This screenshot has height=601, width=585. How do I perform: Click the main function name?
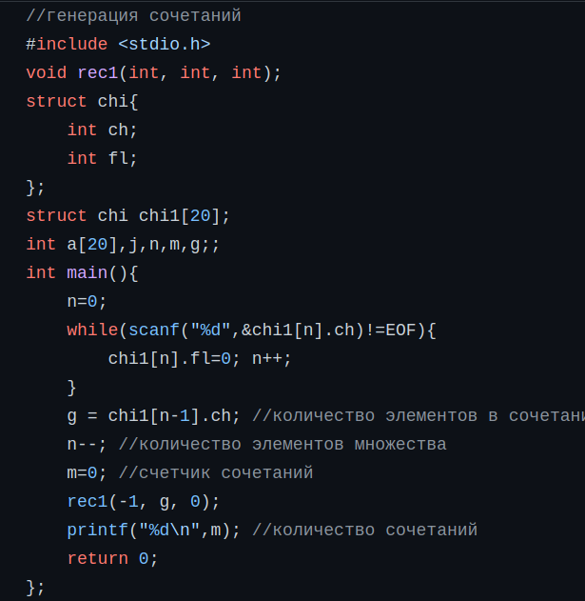click(88, 273)
